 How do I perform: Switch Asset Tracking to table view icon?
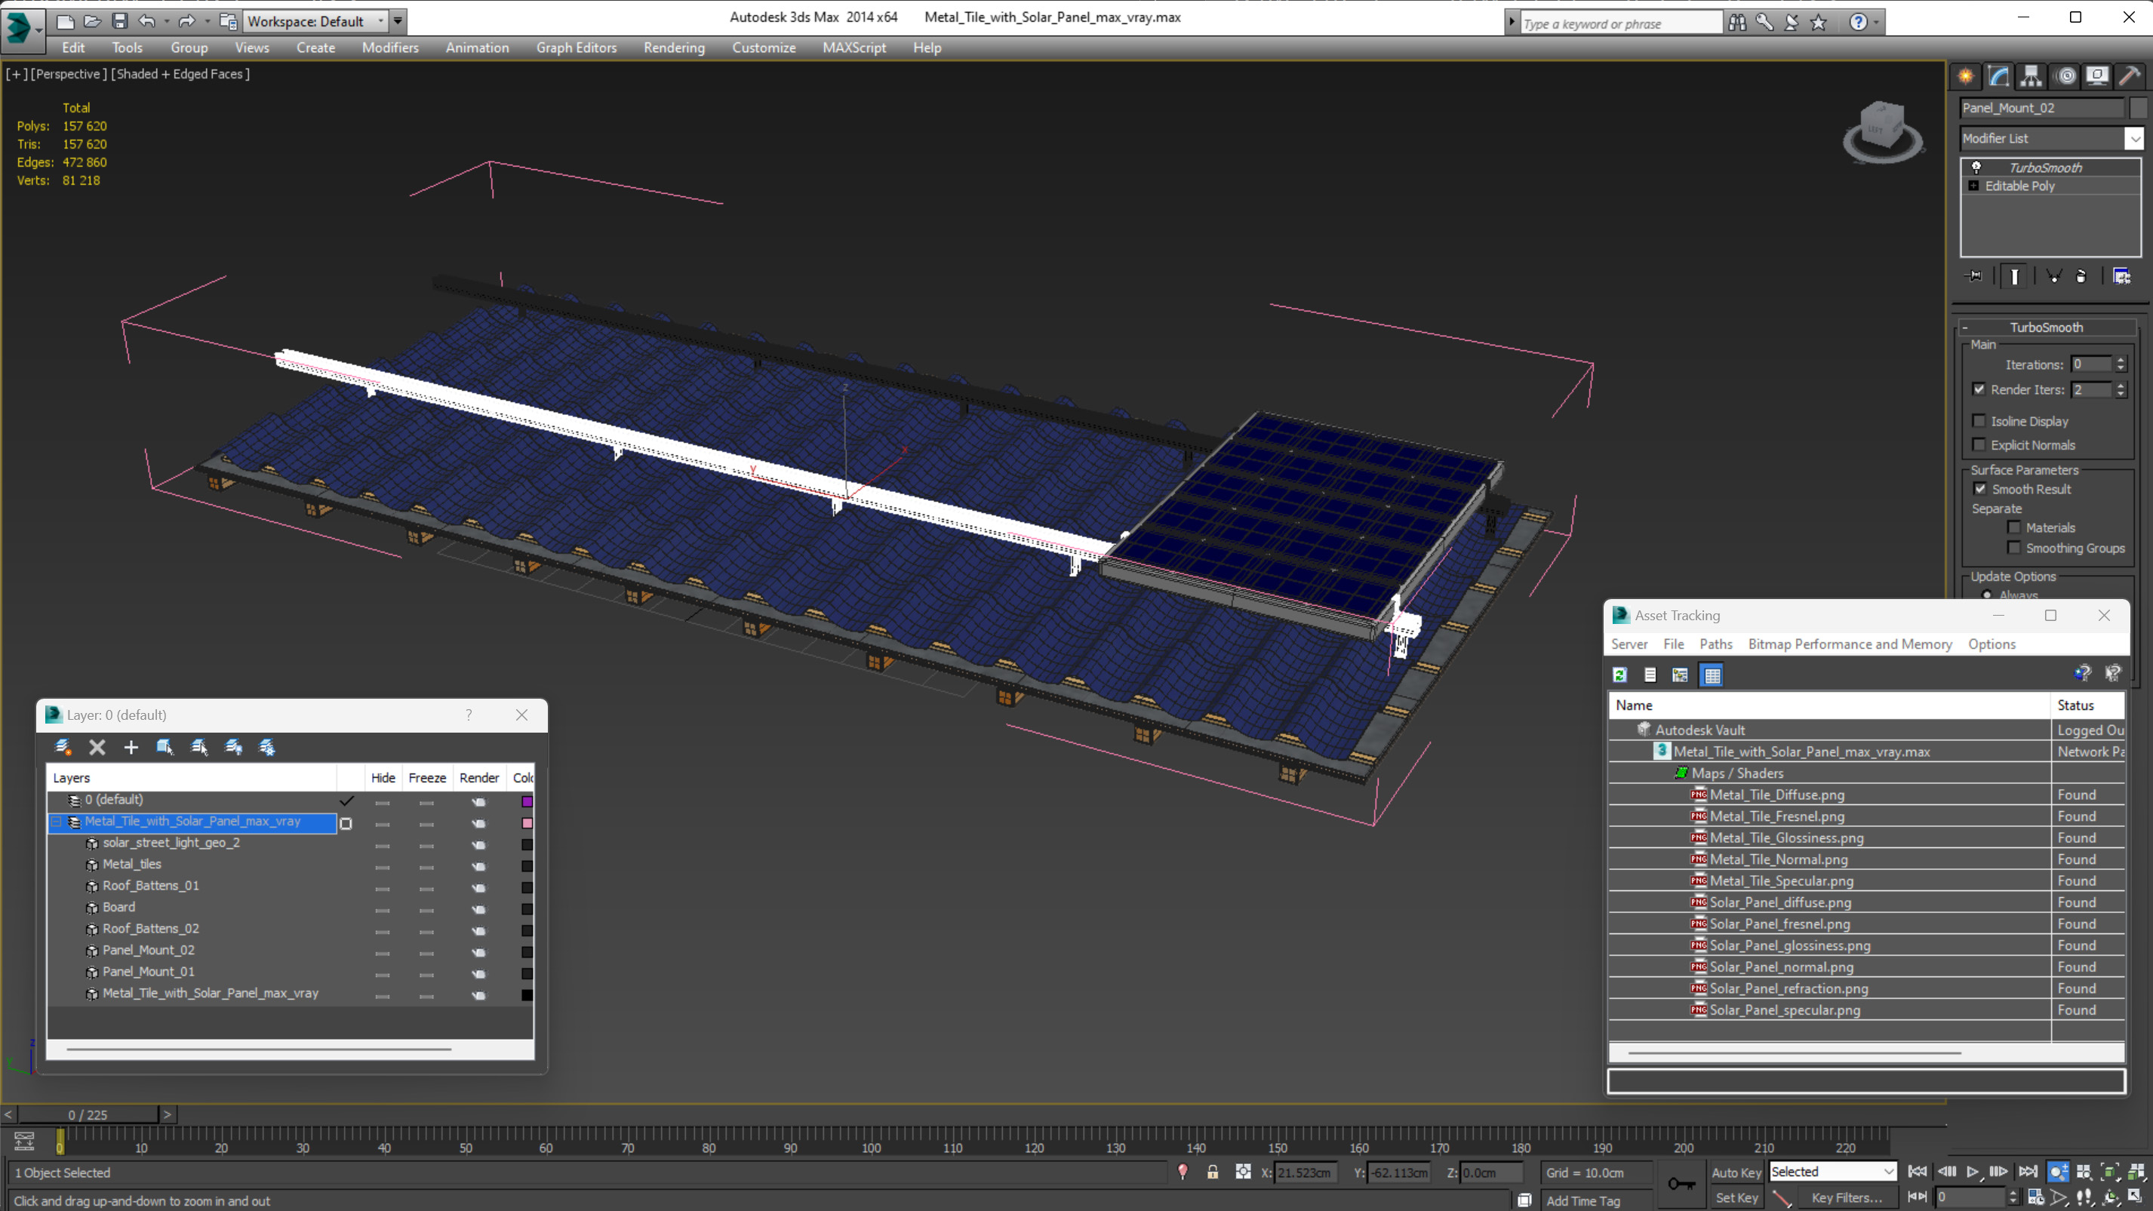coord(1712,675)
